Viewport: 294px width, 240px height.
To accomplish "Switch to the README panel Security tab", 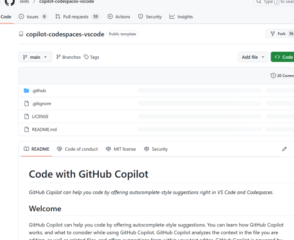I will coord(156,149).
